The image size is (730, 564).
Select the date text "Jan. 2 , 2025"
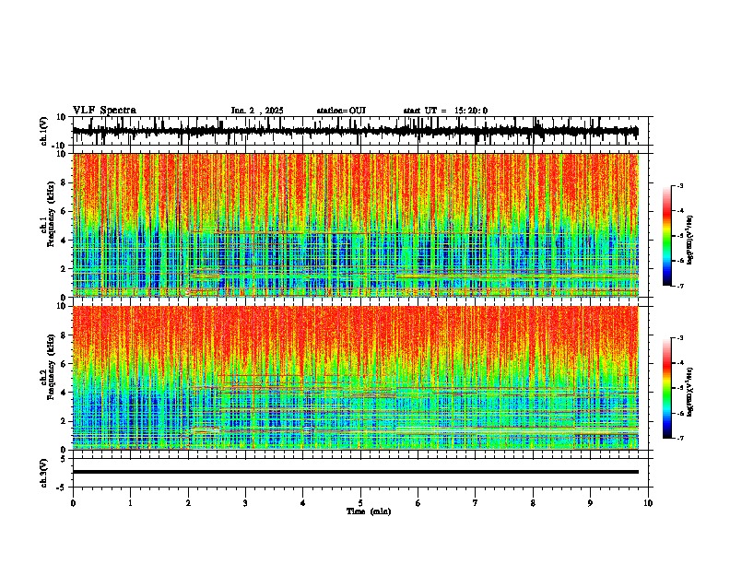257,111
